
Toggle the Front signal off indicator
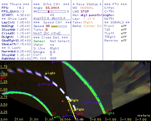[x=124, y=26]
